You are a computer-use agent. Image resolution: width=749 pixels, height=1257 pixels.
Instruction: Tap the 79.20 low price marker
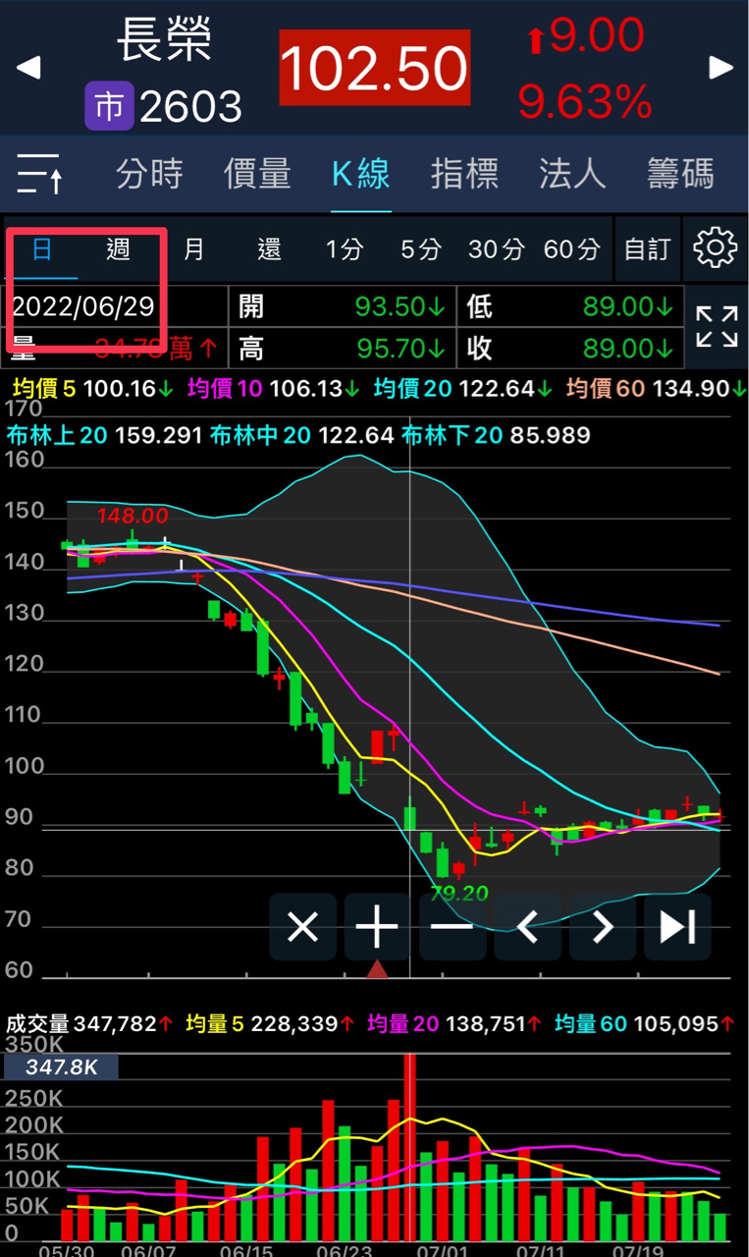point(459,894)
